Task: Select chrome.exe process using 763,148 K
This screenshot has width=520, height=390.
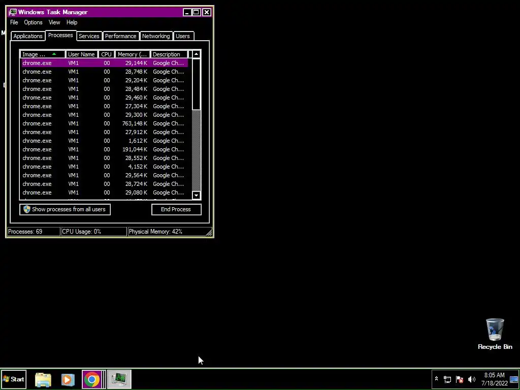Action: pyautogui.click(x=105, y=123)
